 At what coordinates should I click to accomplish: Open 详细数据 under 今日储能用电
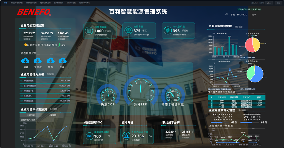[27, 39]
